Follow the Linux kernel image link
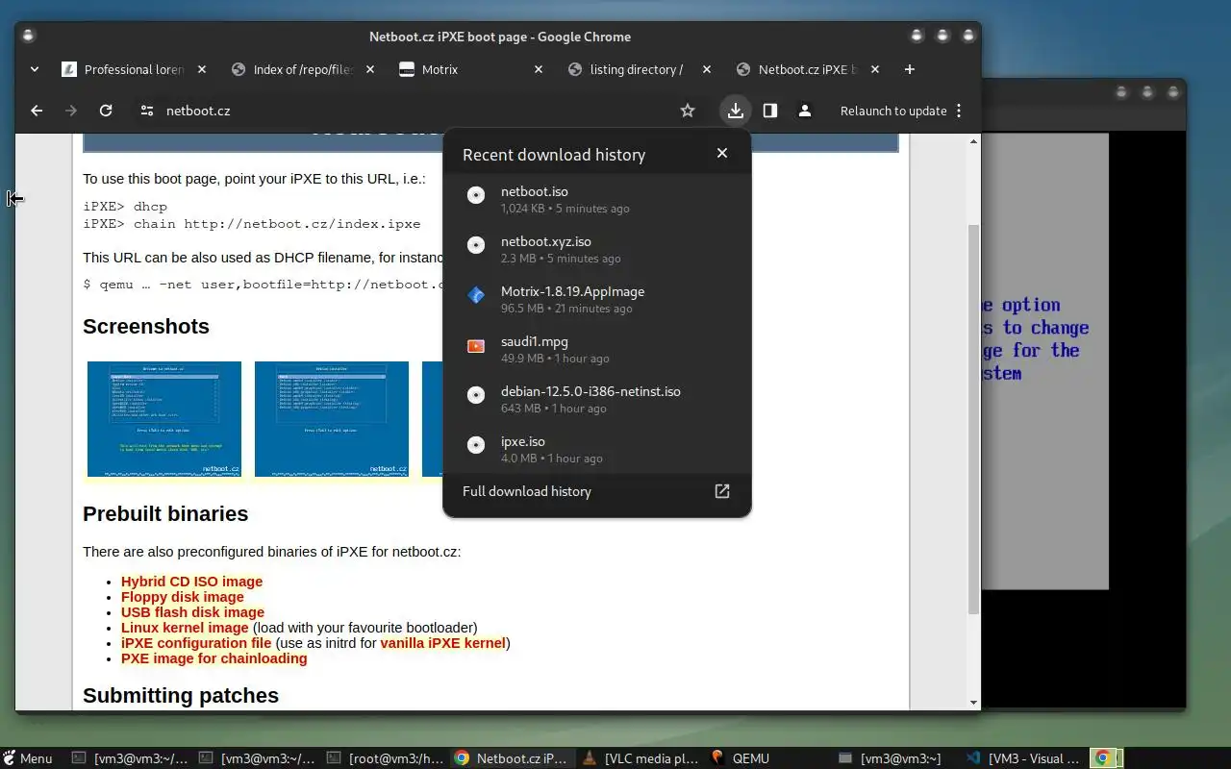This screenshot has width=1231, height=769. [x=185, y=628]
